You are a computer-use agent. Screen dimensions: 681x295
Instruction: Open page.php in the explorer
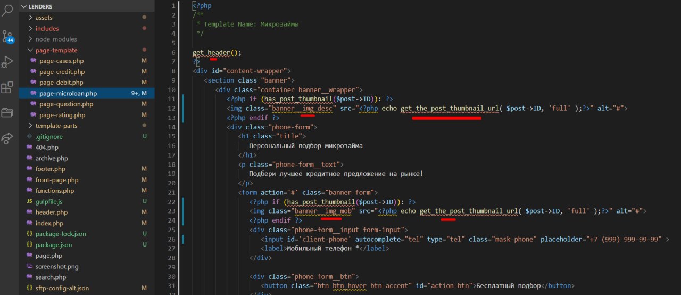pos(87,256)
